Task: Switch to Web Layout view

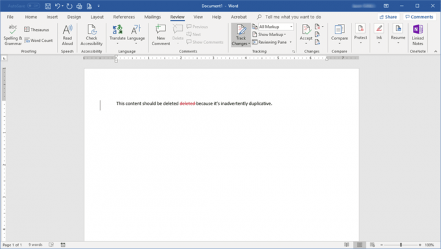Action: point(372,244)
